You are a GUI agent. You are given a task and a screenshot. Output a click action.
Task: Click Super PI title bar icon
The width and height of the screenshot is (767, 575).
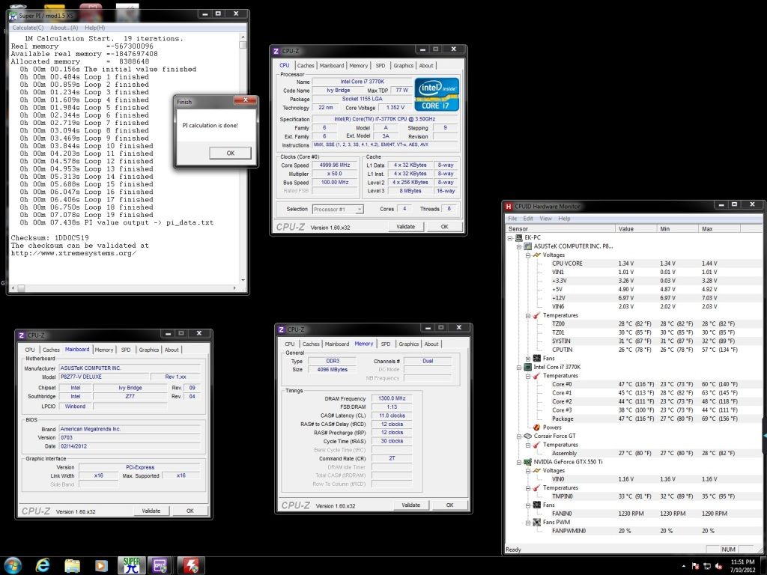[13, 16]
